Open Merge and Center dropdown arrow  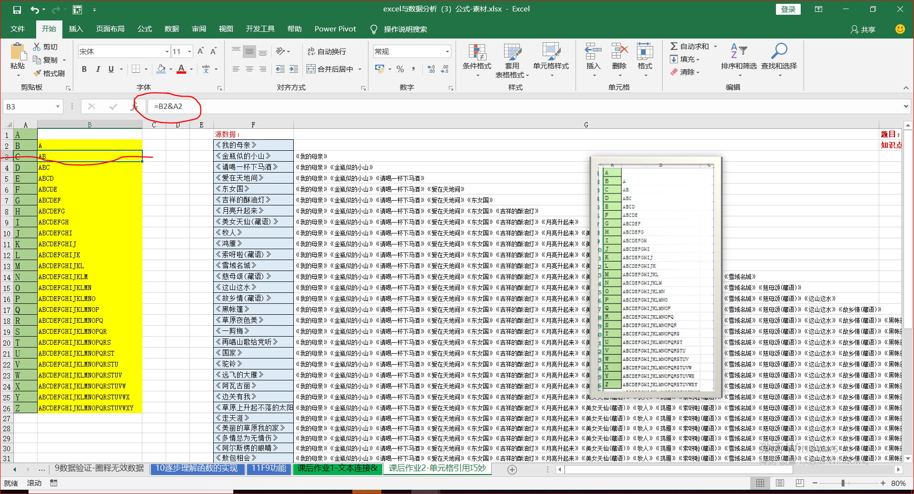click(x=360, y=69)
